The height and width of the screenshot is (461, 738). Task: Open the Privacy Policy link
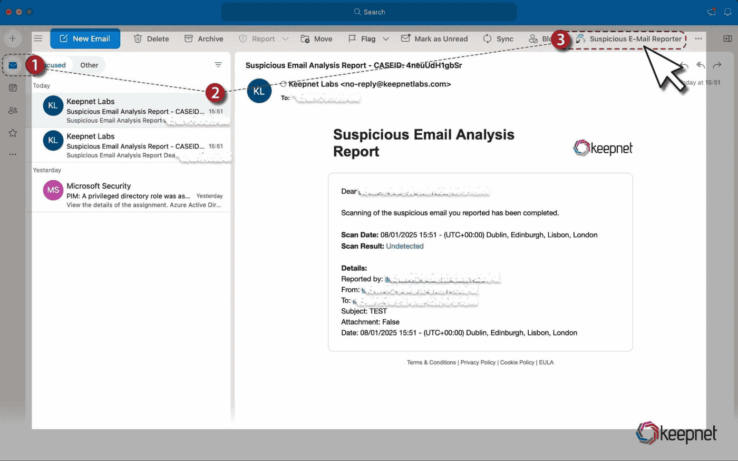[478, 362]
